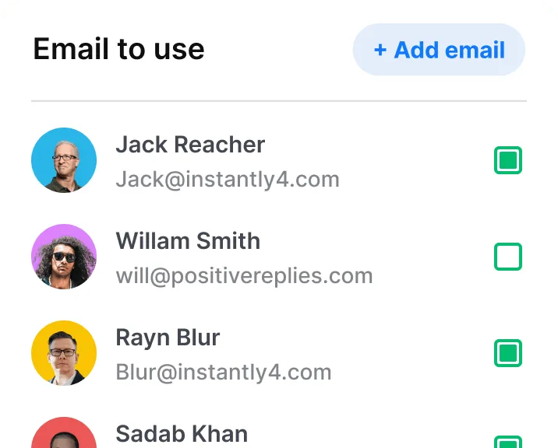Open Jack Reacher's profile avatar
The height and width of the screenshot is (448, 558).
[x=64, y=160]
